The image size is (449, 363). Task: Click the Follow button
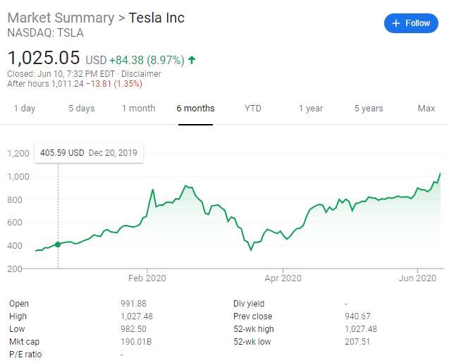point(411,23)
